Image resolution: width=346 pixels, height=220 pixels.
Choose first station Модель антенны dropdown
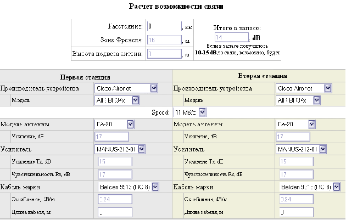tap(114, 125)
